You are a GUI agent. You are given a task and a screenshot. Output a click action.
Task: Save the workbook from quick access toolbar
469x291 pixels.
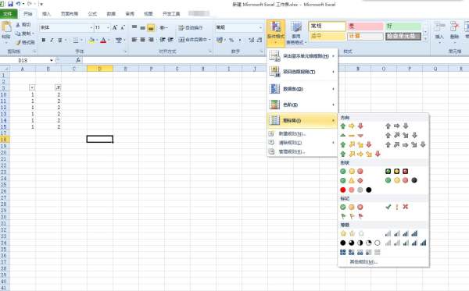pyautogui.click(x=10, y=4)
